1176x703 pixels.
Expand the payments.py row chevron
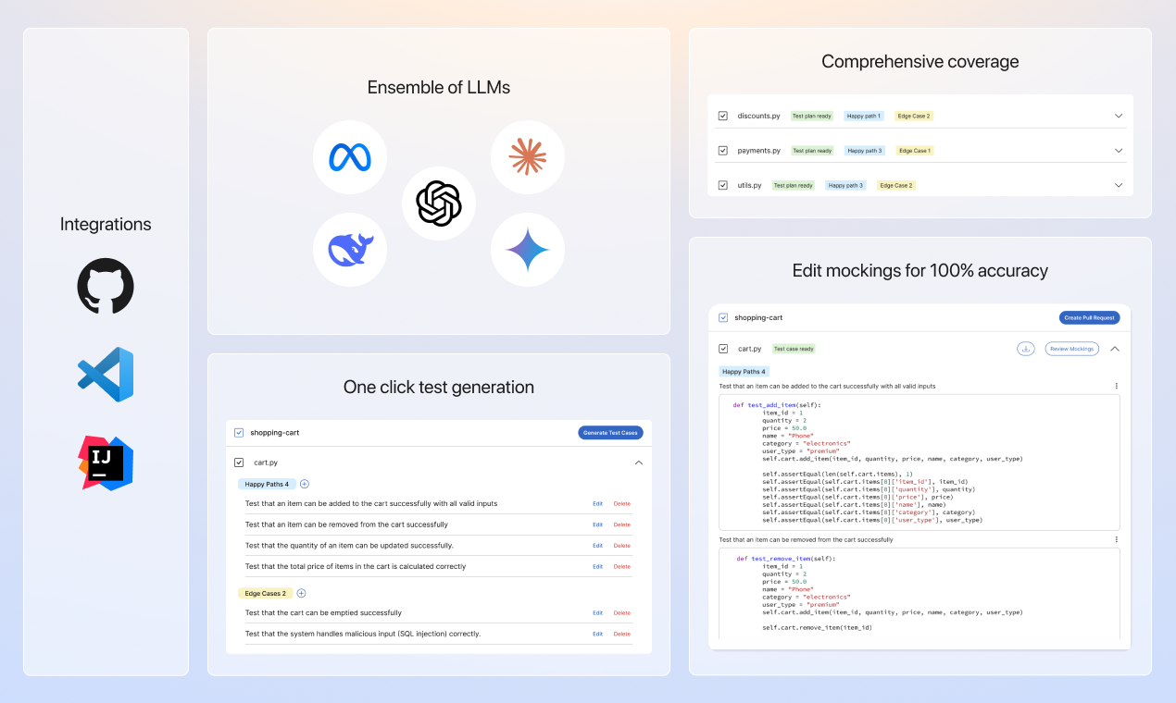pos(1119,150)
